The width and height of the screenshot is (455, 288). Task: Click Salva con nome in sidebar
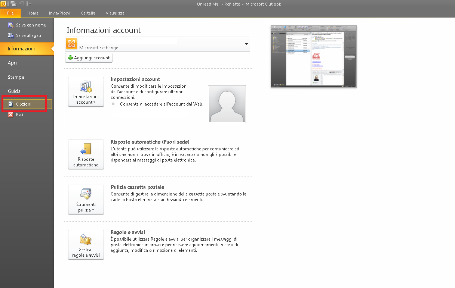tap(27, 25)
